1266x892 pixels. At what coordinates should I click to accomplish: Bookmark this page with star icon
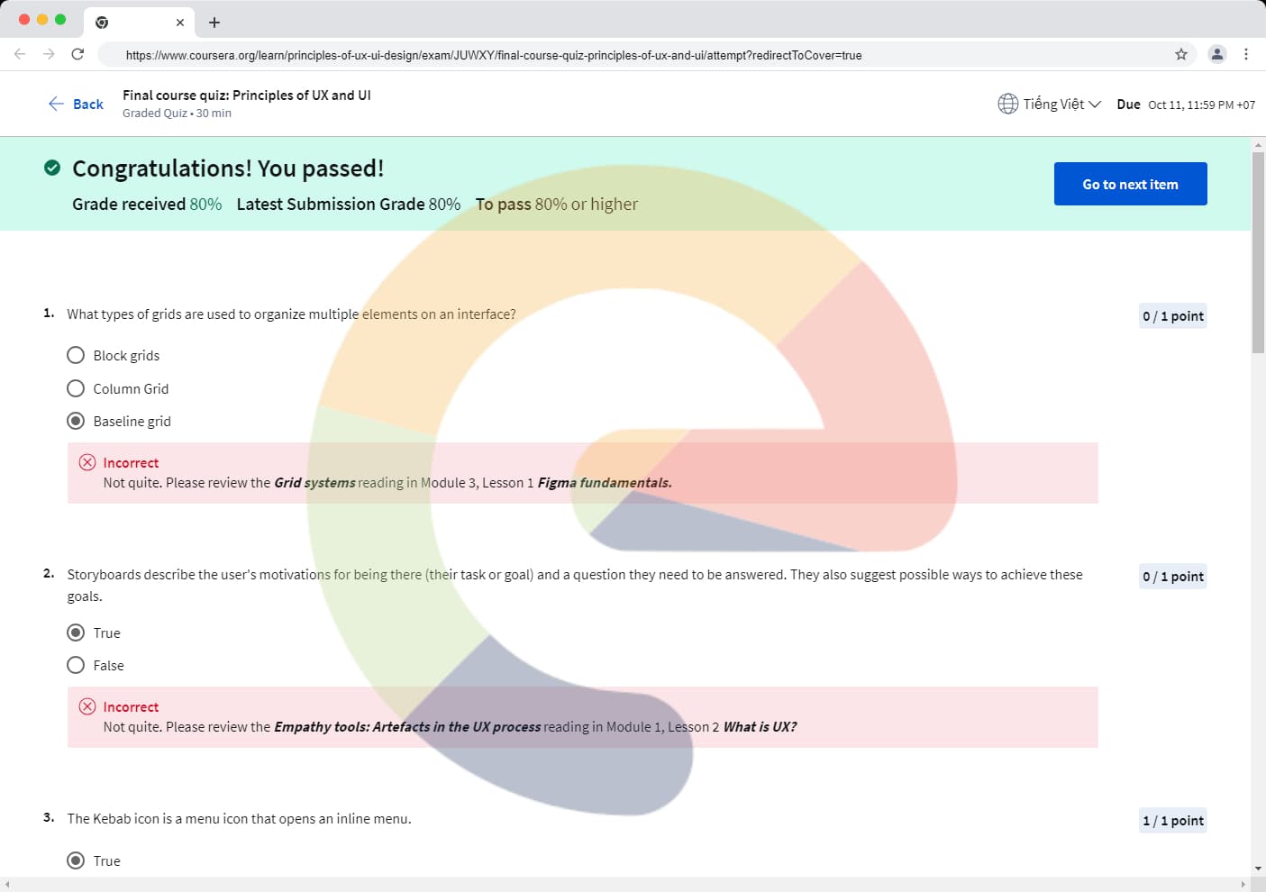(1180, 54)
